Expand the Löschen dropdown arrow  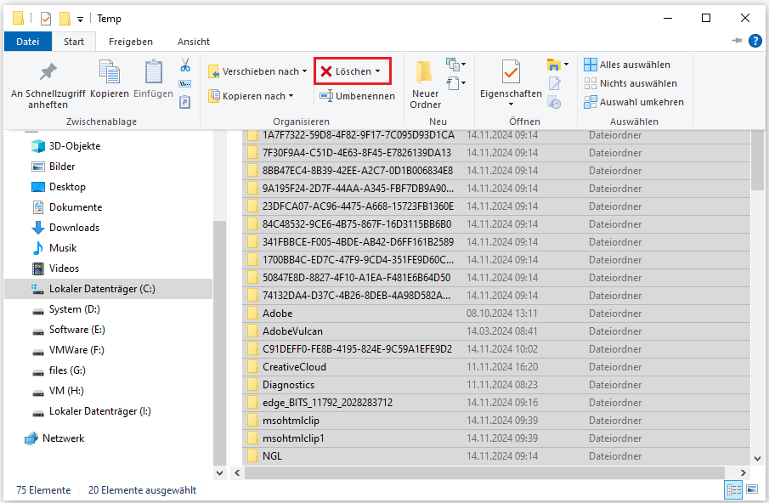pos(378,71)
